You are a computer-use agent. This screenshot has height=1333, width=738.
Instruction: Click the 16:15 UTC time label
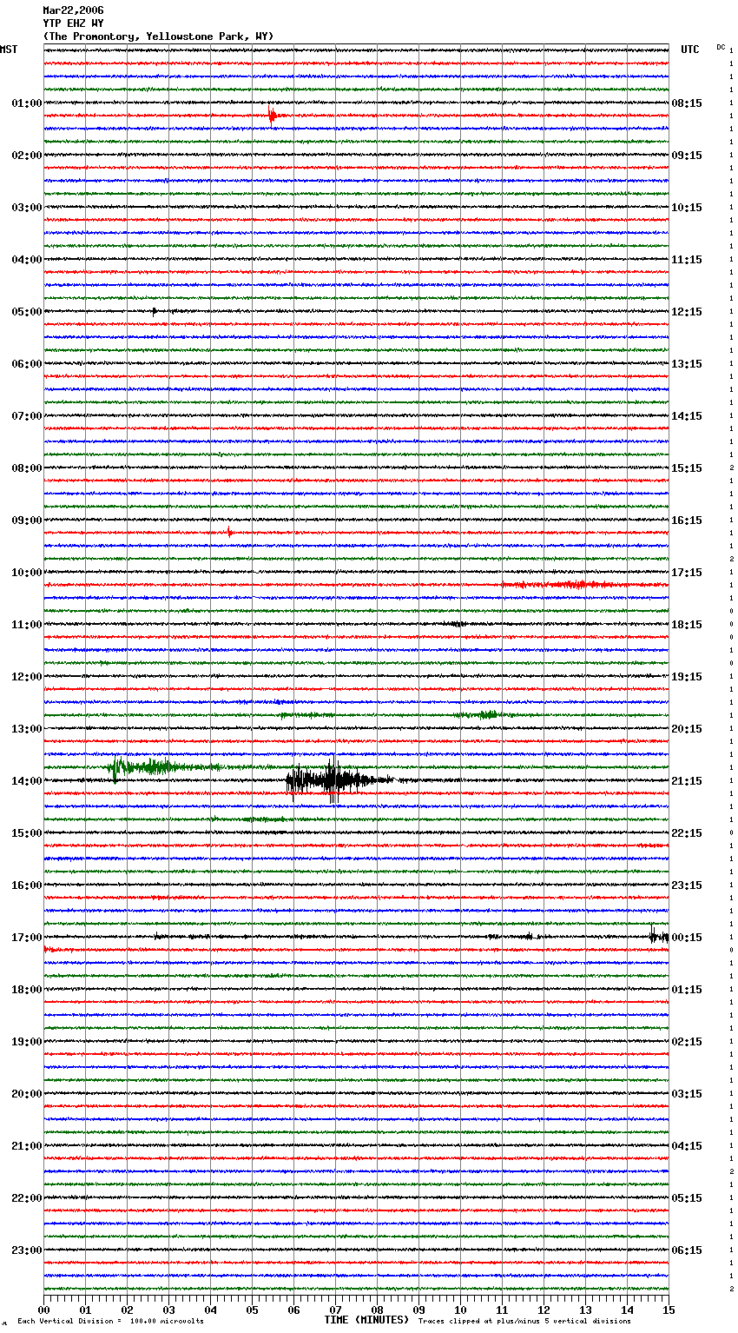coord(687,521)
